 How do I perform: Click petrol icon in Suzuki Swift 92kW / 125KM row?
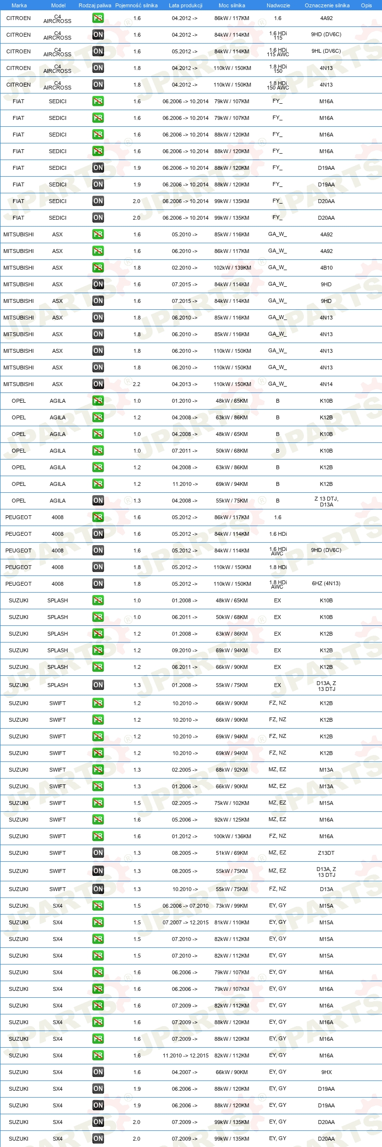[98, 820]
